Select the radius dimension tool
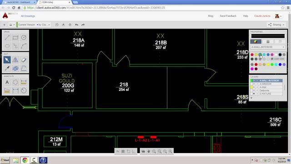 (x=24, y=91)
